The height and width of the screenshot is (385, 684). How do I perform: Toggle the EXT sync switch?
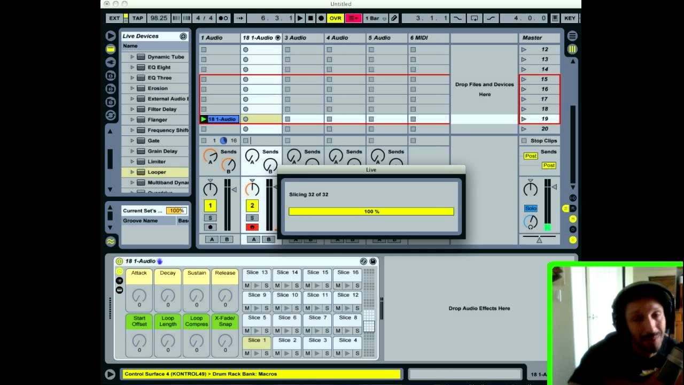(115, 18)
